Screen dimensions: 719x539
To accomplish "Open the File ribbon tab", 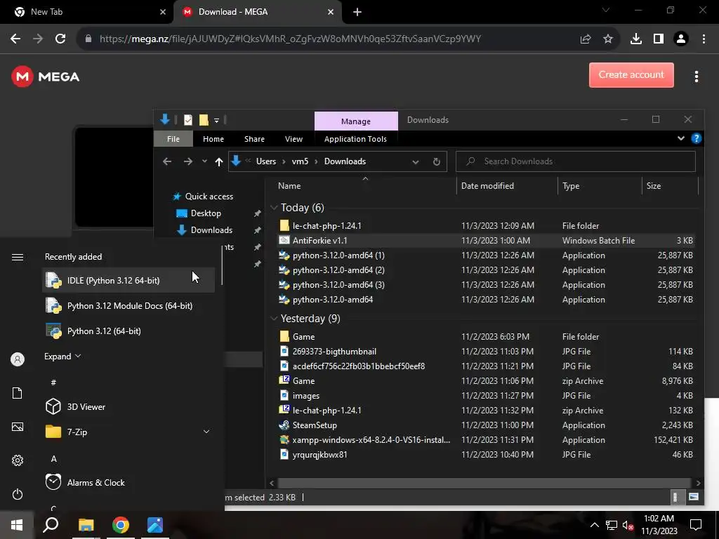I will (x=173, y=139).
